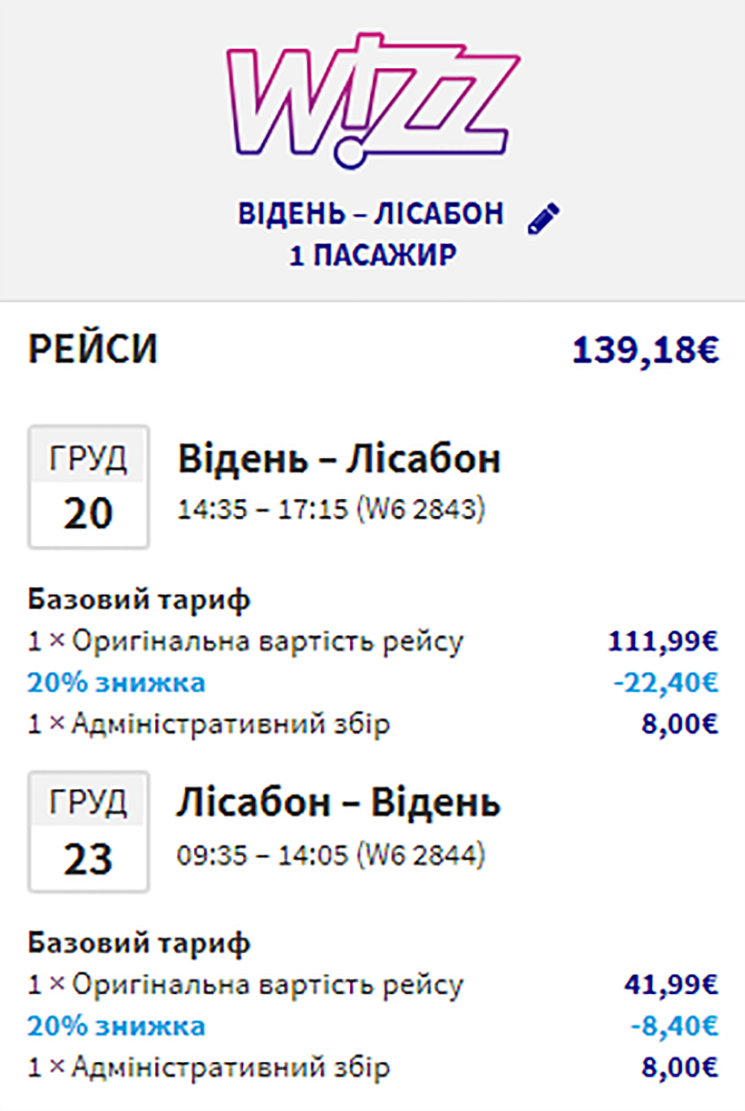This screenshot has width=745, height=1111.
Task: Click the 14:35 – 17:15 (W6 2843) flight time
Action: (x=331, y=509)
